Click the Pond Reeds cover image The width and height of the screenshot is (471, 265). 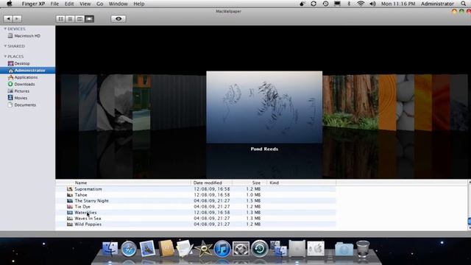tap(264, 107)
